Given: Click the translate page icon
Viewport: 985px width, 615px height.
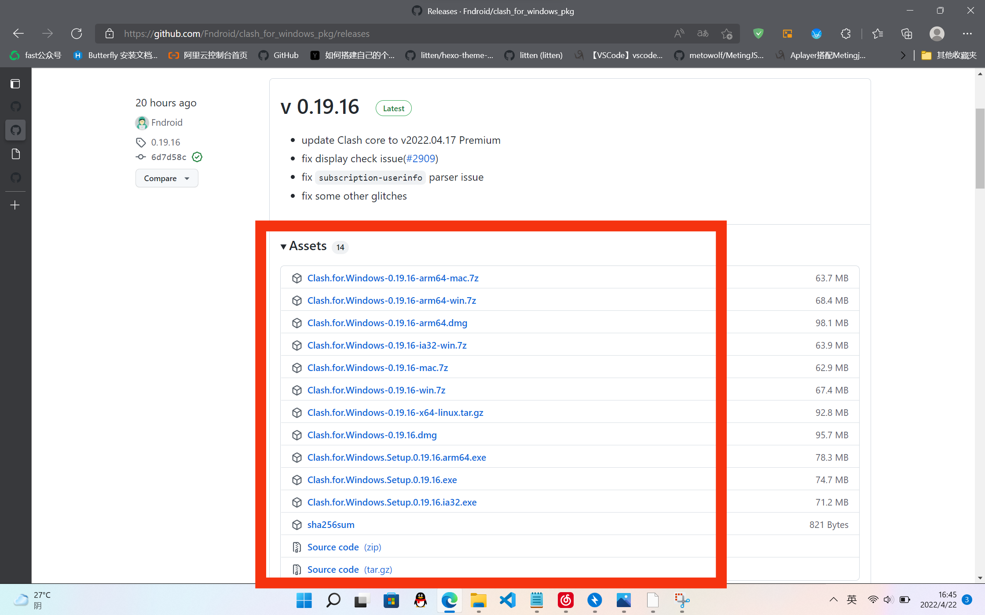Looking at the screenshot, I should pos(703,33).
